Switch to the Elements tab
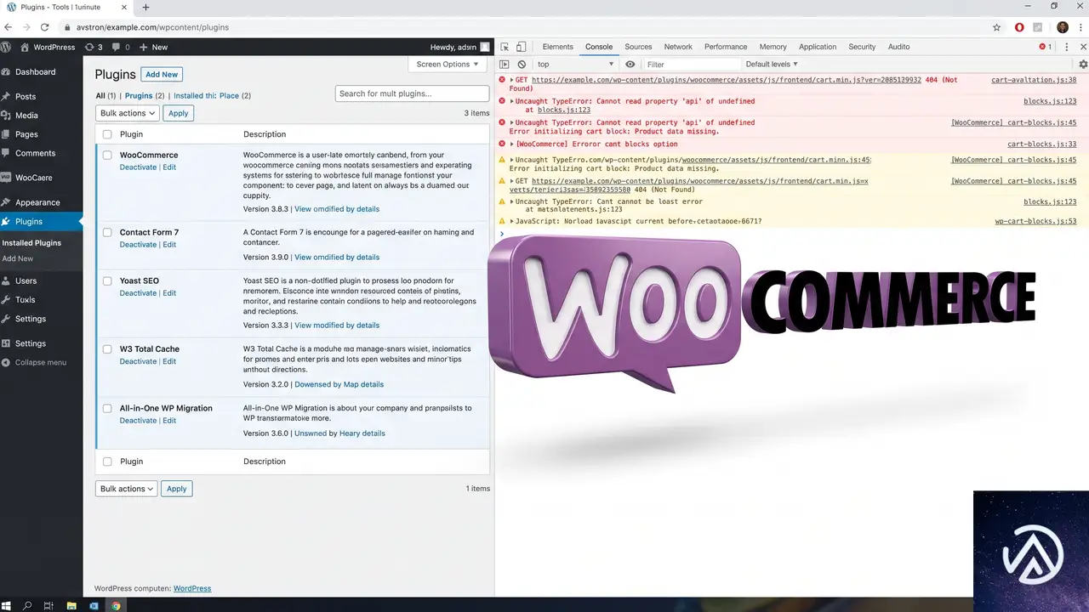 (557, 47)
